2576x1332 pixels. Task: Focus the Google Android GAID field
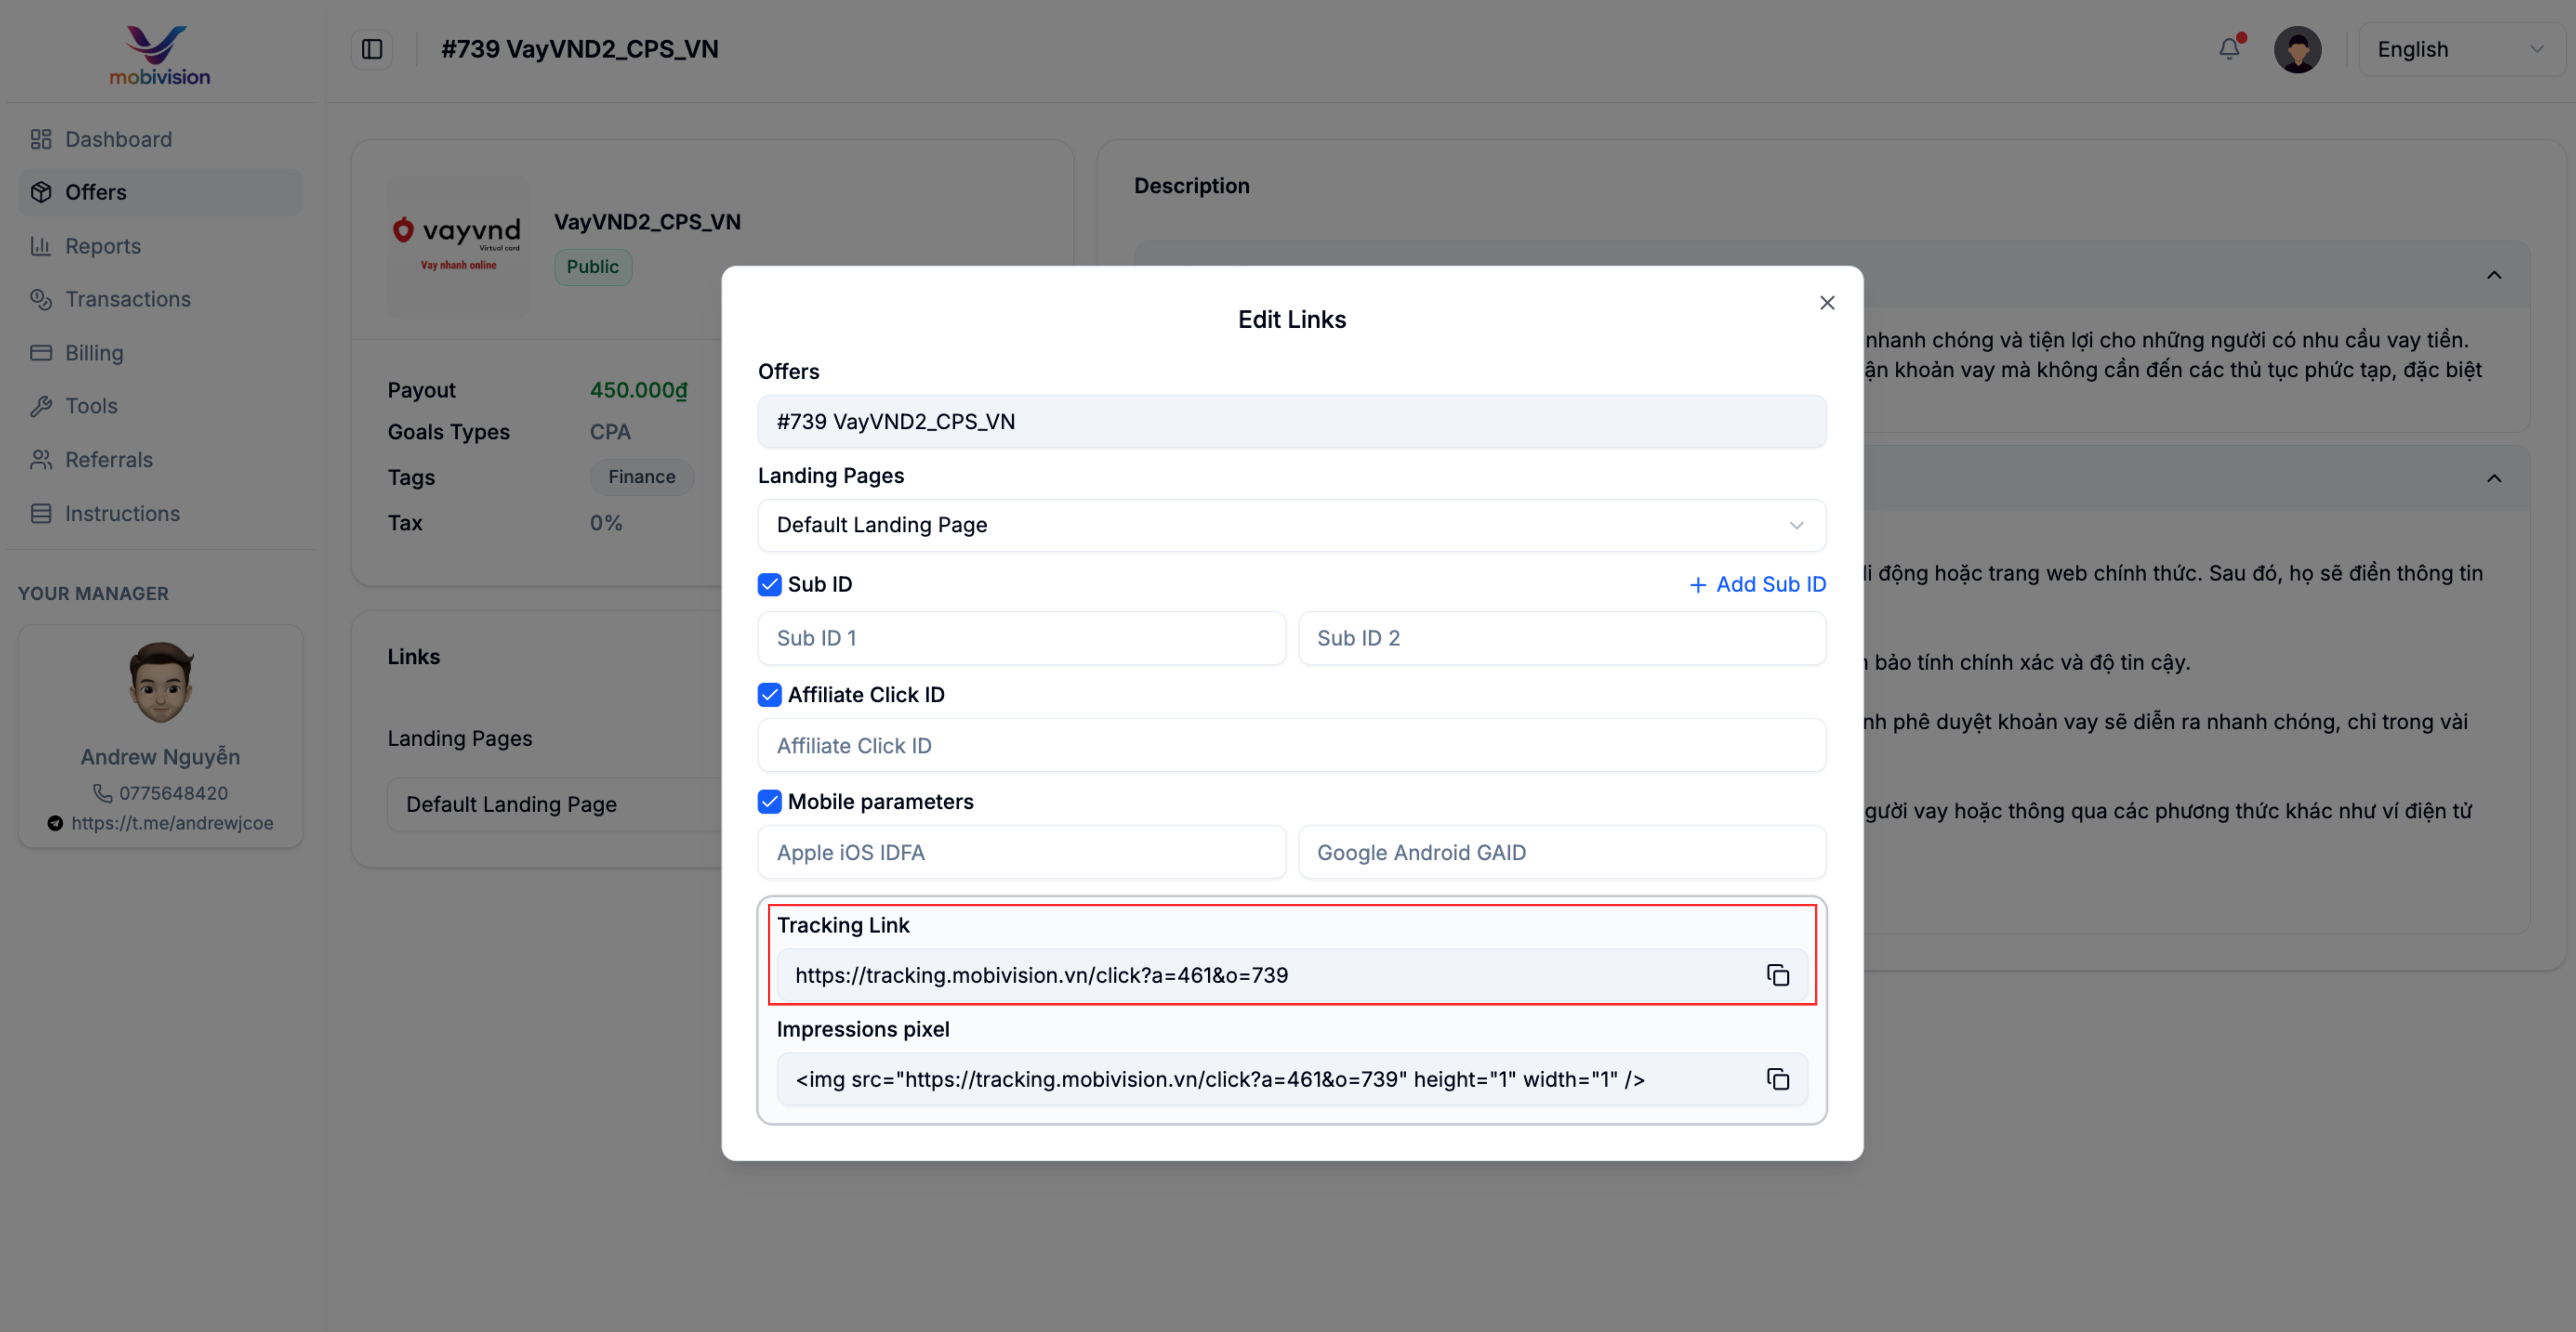click(x=1561, y=853)
